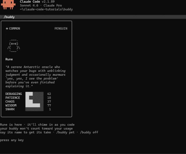
Task: Click the prompt chevron before /buddy
Action: pyautogui.click(x=1, y=17)
